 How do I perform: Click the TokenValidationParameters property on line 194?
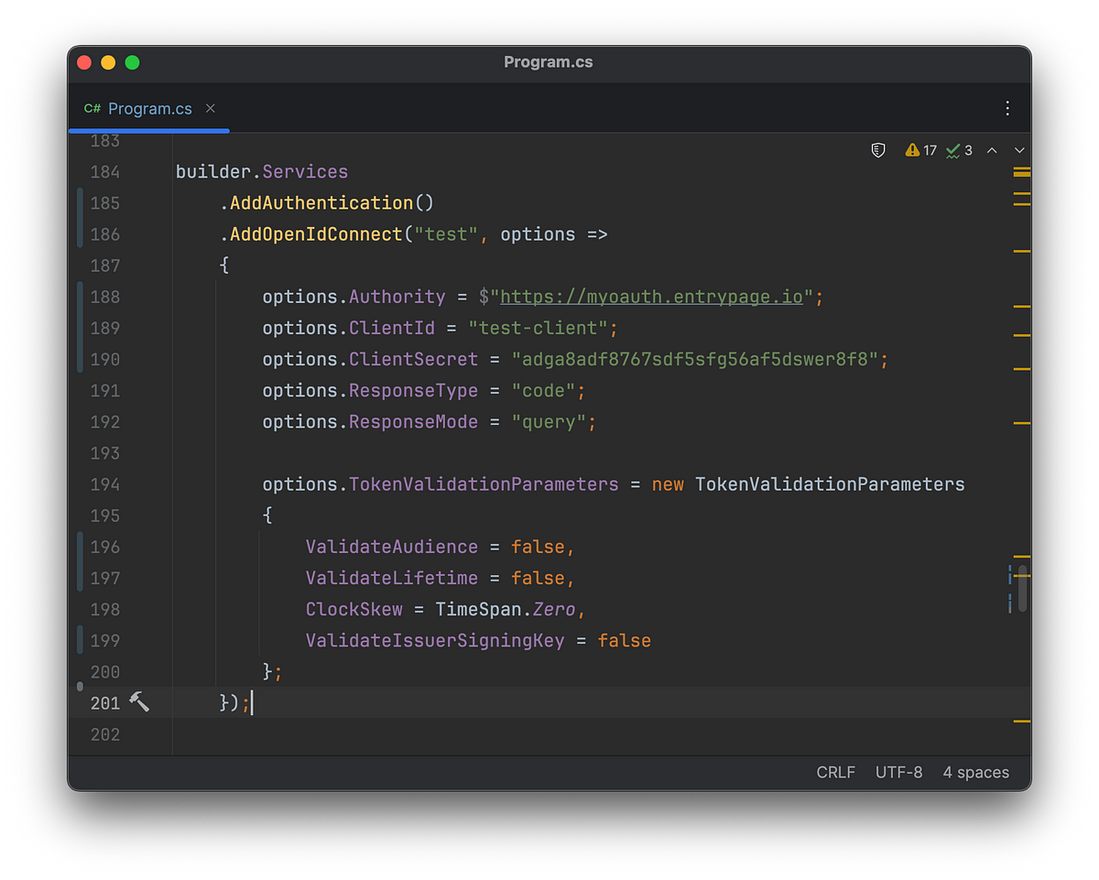click(484, 483)
